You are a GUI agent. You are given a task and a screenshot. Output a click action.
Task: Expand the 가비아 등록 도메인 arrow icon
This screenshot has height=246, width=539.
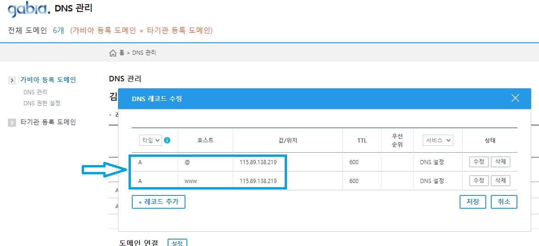point(12,80)
